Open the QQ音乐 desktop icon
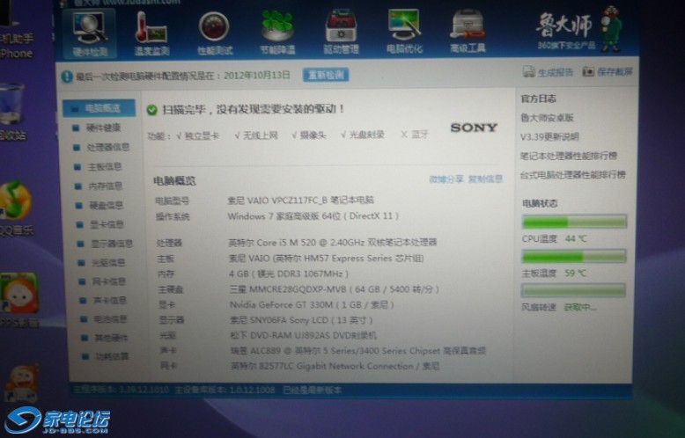The height and width of the screenshot is (438, 685). (x=15, y=201)
